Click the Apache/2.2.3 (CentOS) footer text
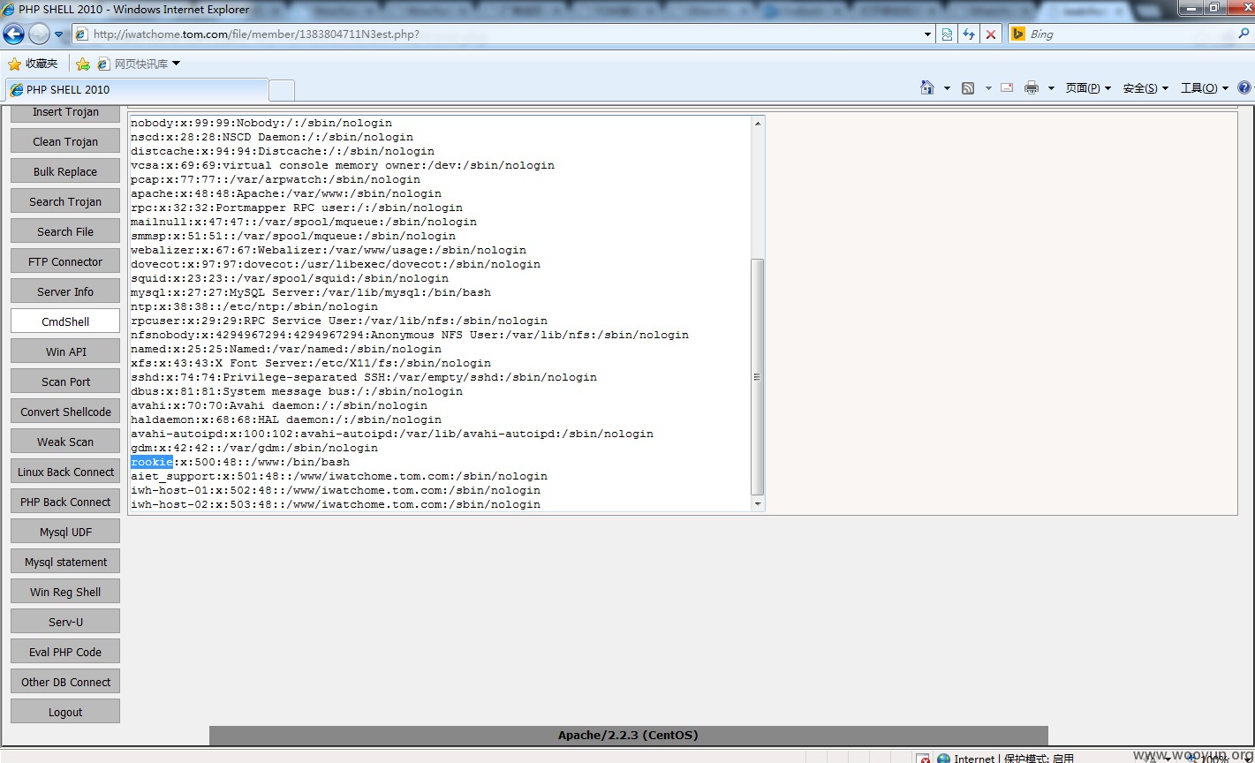The height and width of the screenshot is (763, 1255). click(628, 736)
